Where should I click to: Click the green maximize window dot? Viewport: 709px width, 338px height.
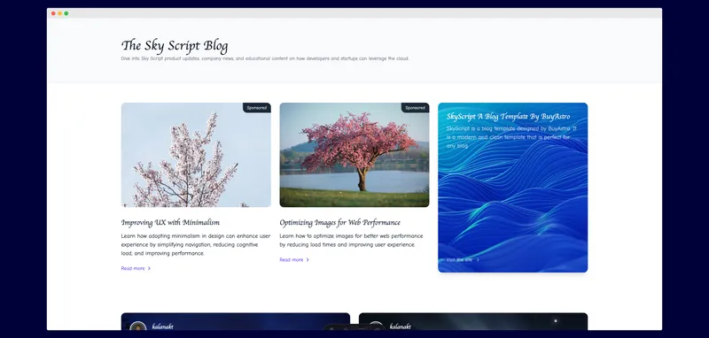pos(66,13)
